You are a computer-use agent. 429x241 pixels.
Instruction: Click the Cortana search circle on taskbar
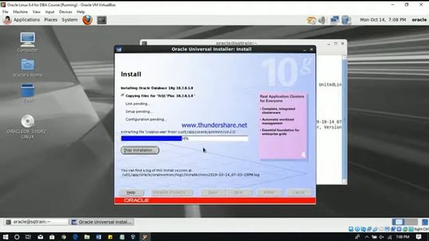click(x=17, y=237)
